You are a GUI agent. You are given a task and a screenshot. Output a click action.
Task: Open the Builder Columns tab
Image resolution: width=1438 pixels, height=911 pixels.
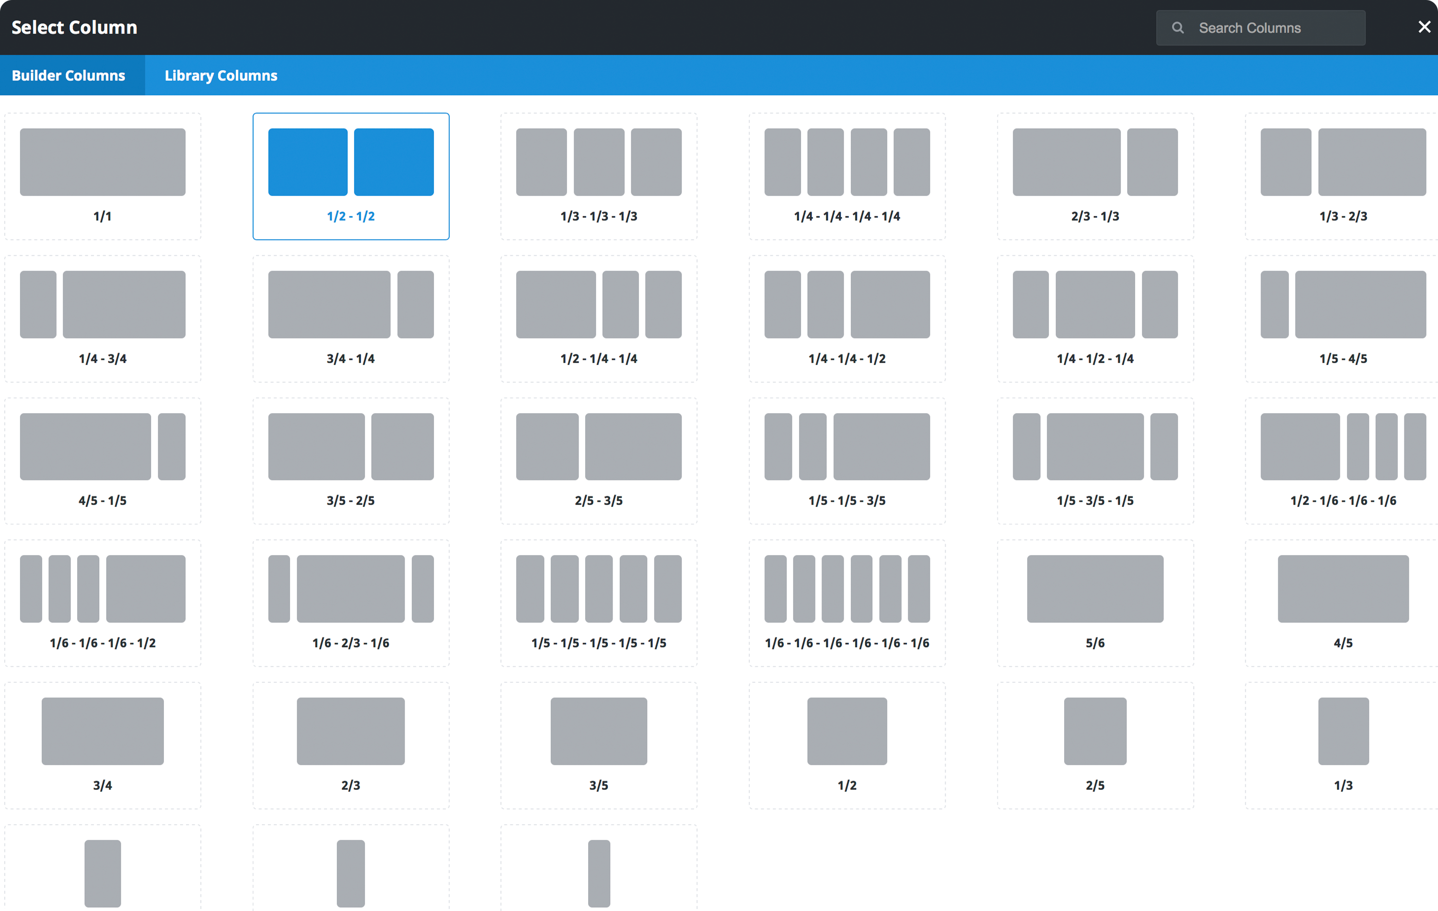pos(69,75)
